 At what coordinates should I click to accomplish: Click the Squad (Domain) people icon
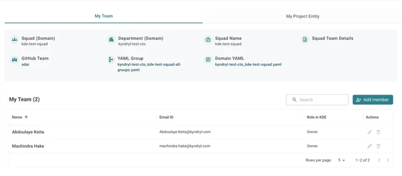pos(15,39)
